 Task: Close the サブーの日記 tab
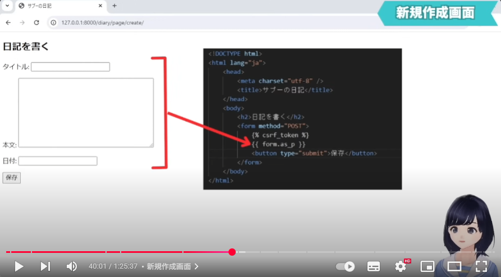100,6
